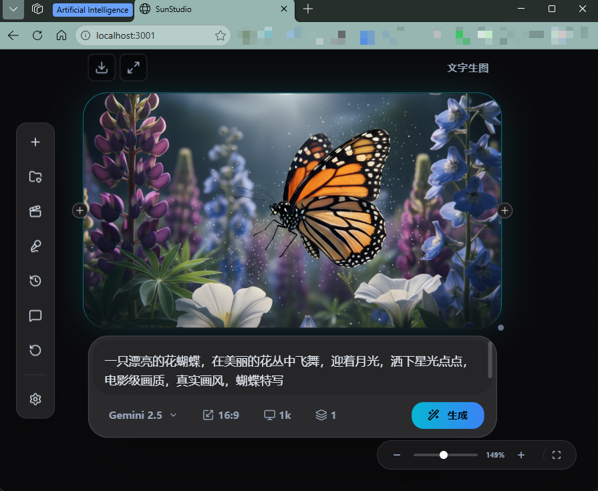
Task: Click the 生成 generate button
Action: pyautogui.click(x=448, y=415)
